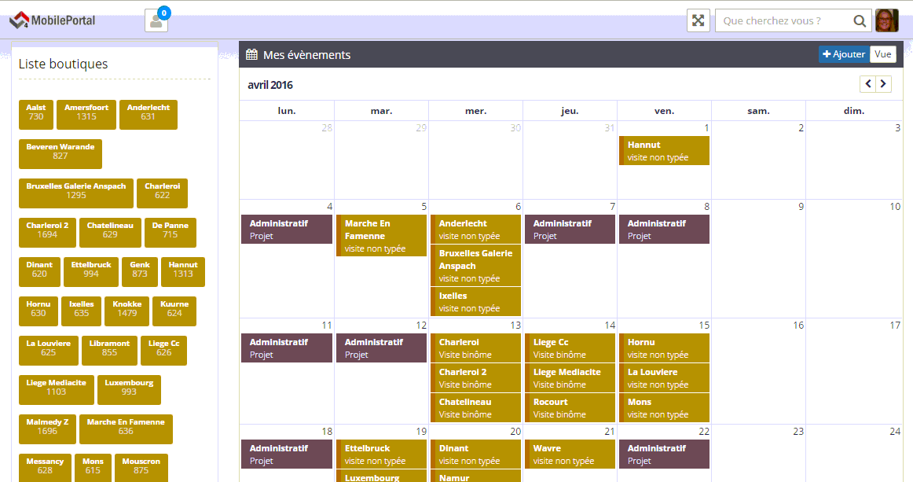This screenshot has width=913, height=482.
Task: Select the Bruxelles Galerie Anspach boutique
Action: point(76,191)
